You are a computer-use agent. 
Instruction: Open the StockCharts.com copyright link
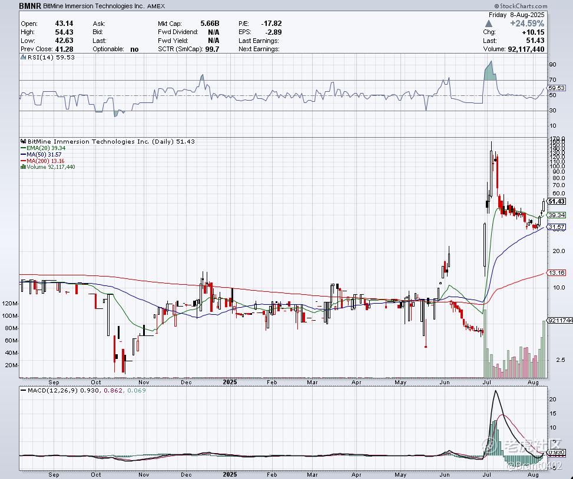[521, 6]
